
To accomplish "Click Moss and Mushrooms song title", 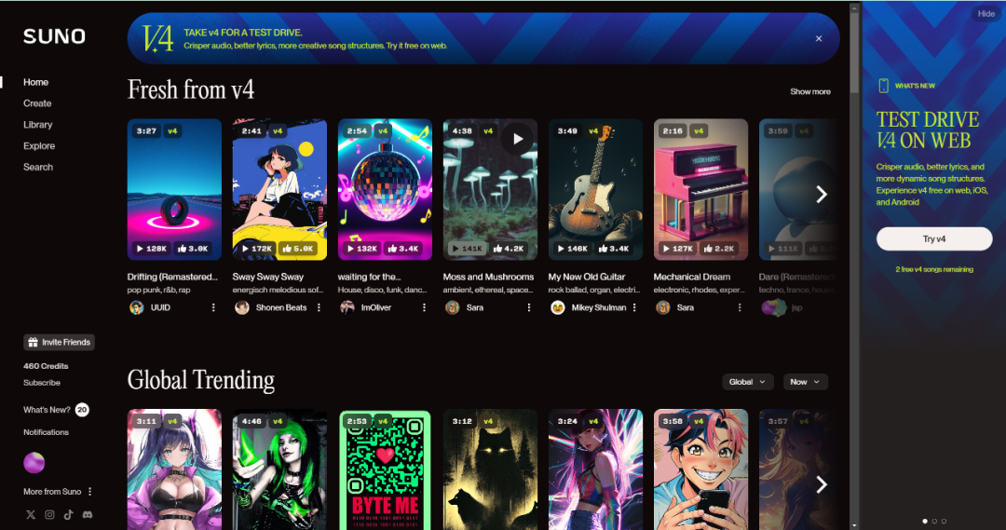I will tap(488, 277).
